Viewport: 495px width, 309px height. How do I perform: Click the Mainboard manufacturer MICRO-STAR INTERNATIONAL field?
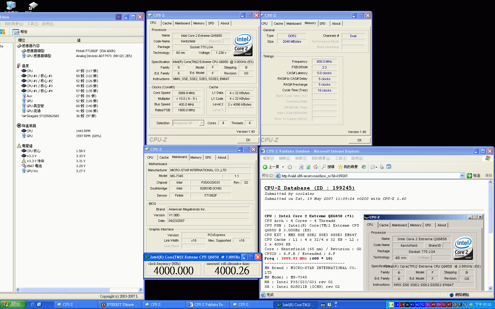210,170
